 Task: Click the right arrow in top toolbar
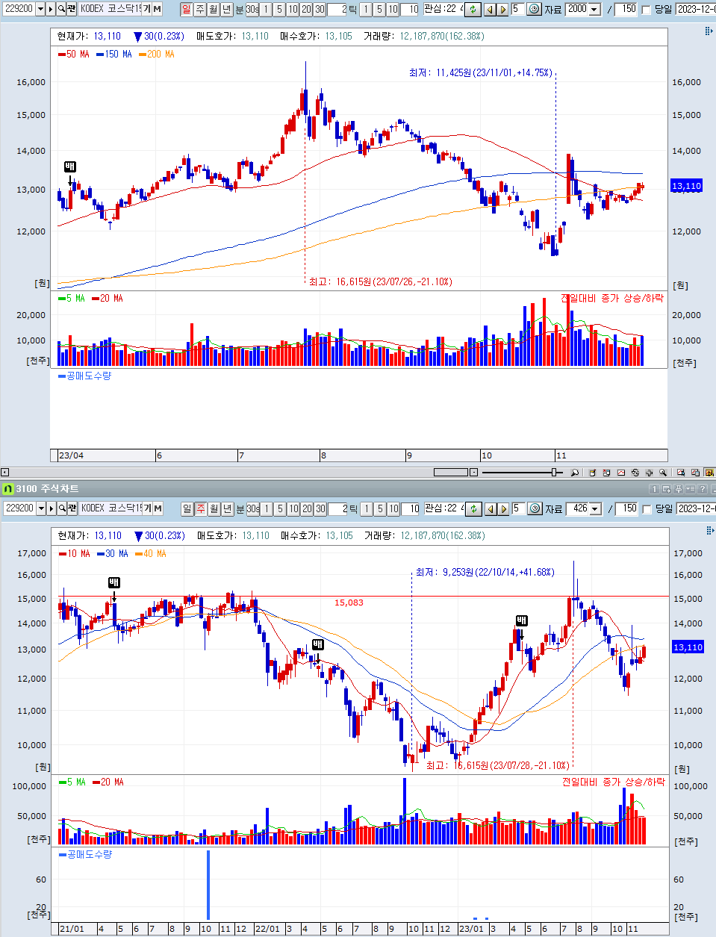coord(502,9)
